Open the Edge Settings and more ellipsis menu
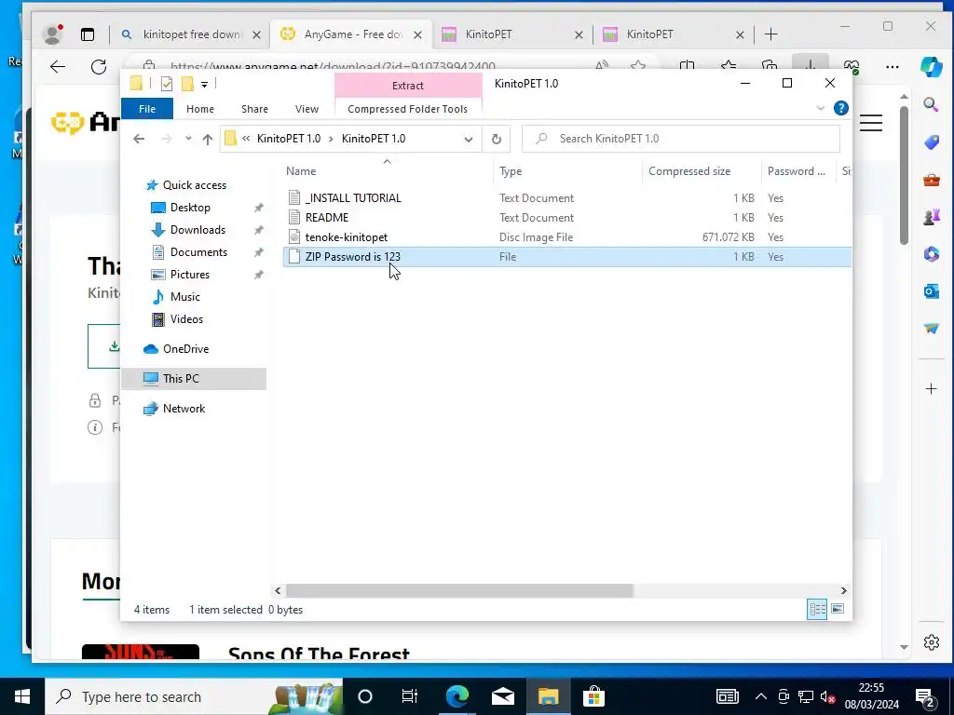954x715 pixels. (x=892, y=67)
